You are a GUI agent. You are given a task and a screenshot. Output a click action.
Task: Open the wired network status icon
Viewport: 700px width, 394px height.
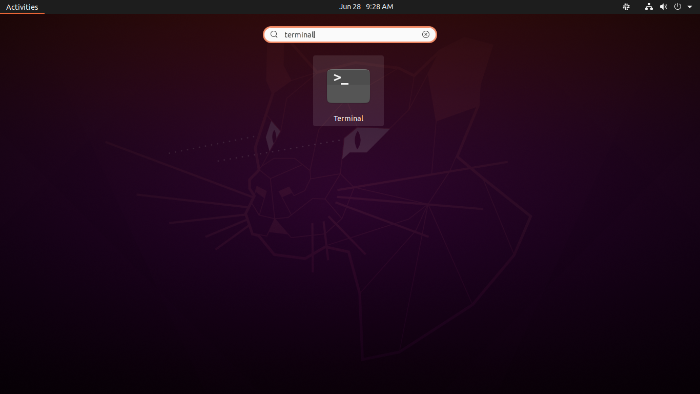(649, 7)
